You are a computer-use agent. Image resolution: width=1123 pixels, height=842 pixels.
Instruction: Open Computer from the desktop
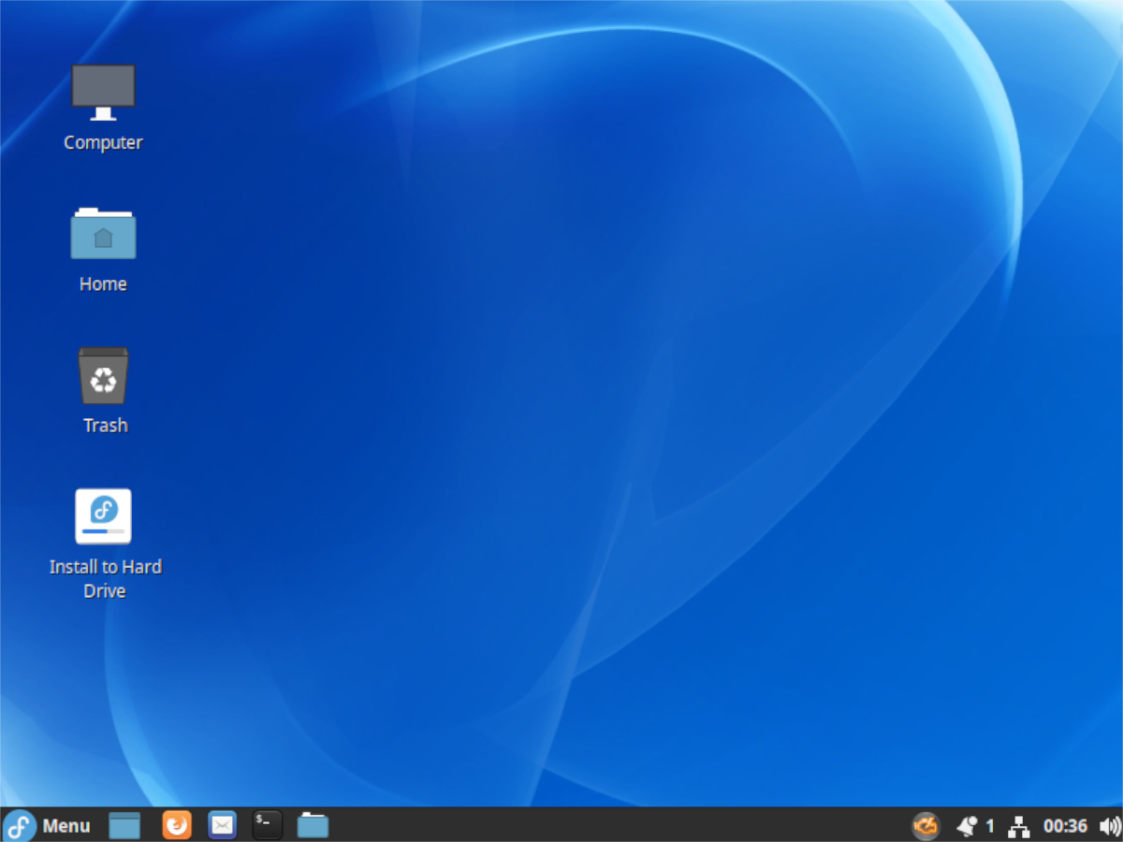(103, 91)
